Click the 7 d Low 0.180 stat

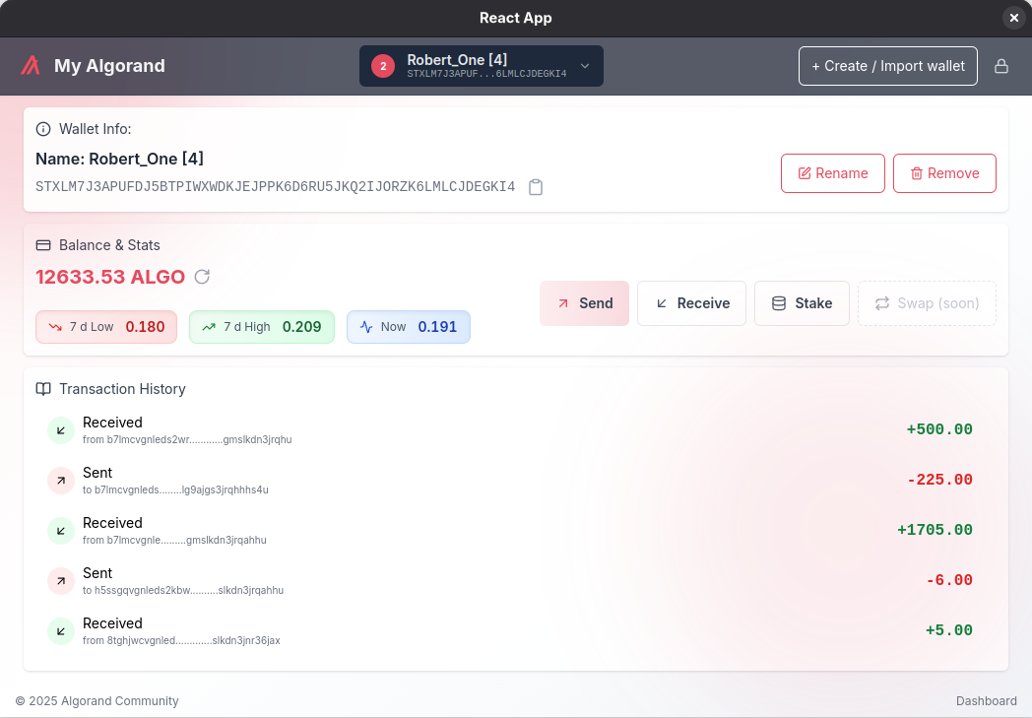[106, 327]
